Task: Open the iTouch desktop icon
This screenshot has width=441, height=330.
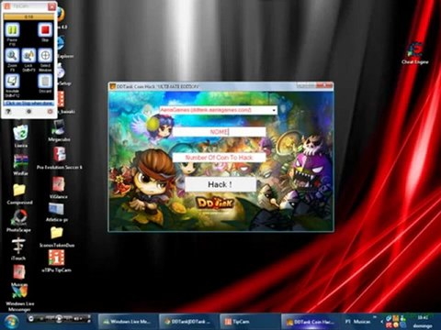Action: pyautogui.click(x=18, y=249)
